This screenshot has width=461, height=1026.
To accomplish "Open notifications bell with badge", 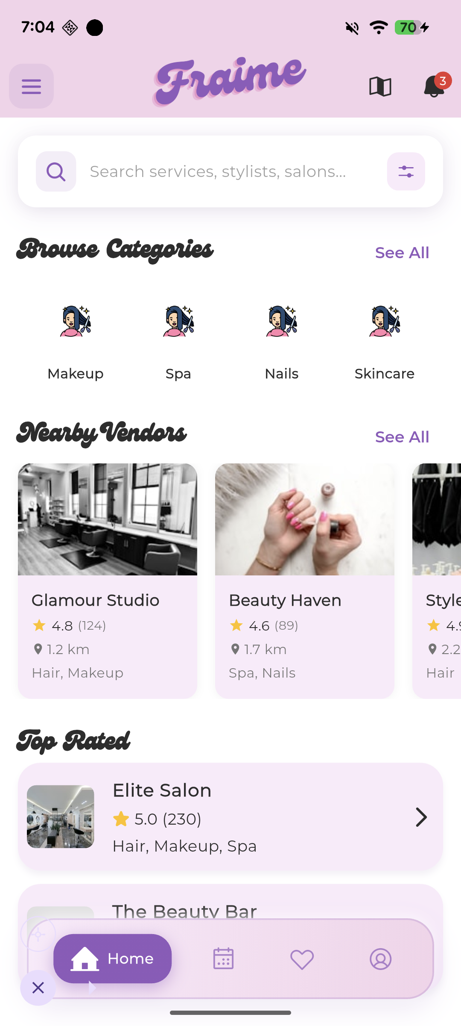I will coord(435,85).
